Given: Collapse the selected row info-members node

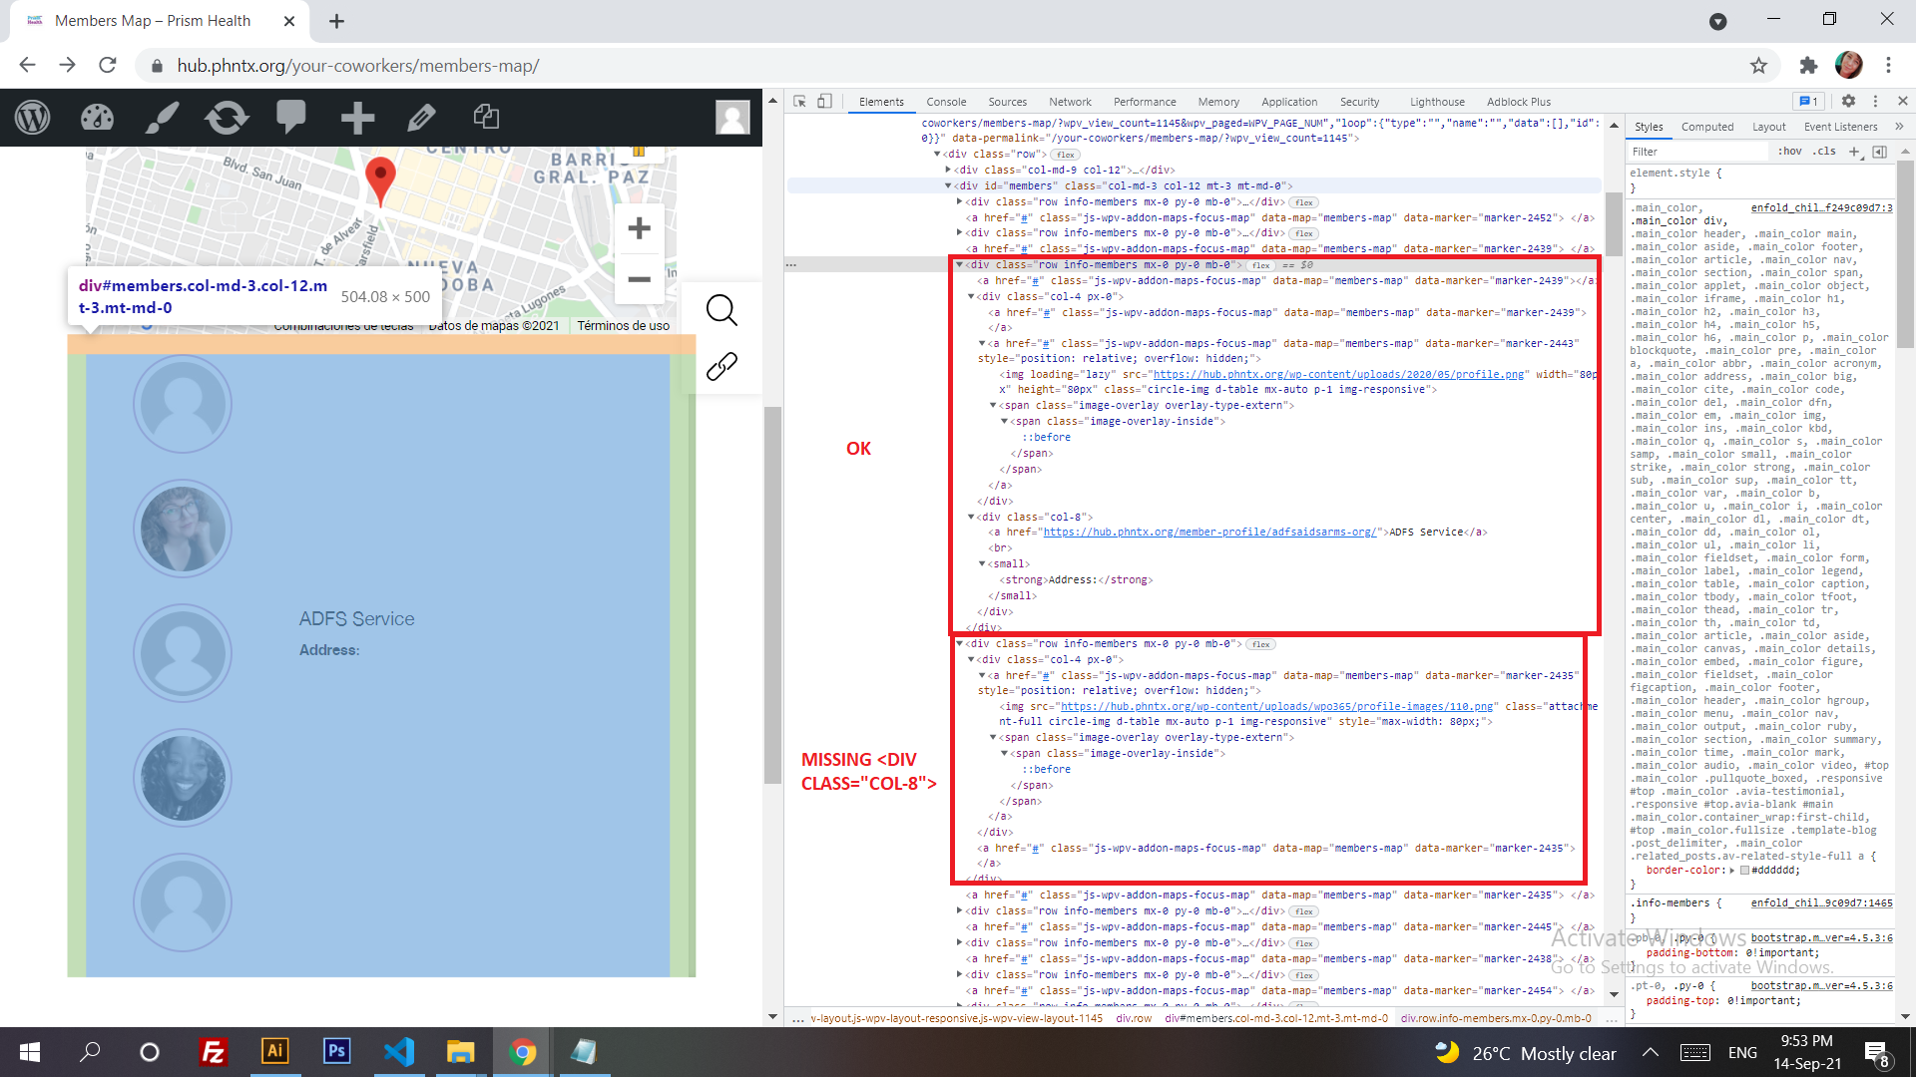Looking at the screenshot, I should [x=960, y=265].
